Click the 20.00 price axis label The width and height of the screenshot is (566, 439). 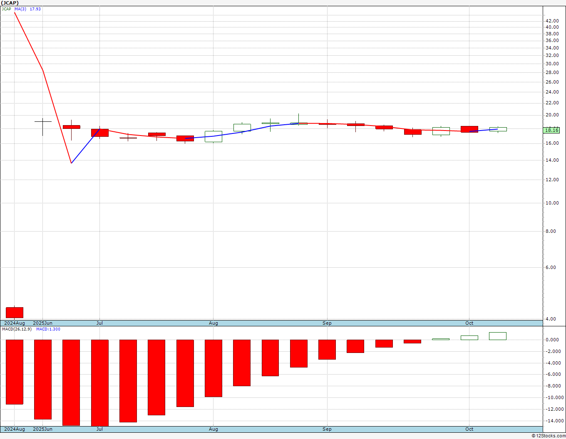point(552,115)
